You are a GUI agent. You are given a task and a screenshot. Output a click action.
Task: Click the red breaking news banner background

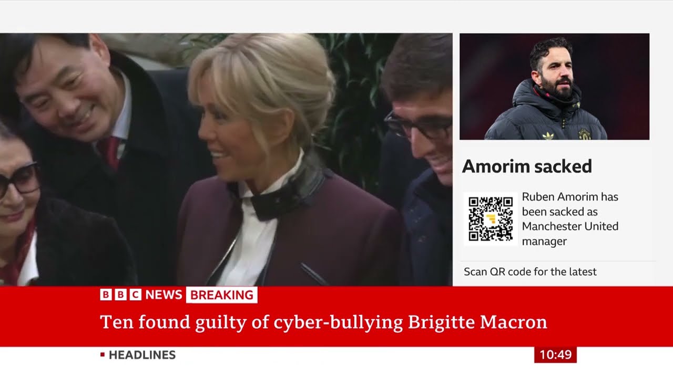point(336,317)
